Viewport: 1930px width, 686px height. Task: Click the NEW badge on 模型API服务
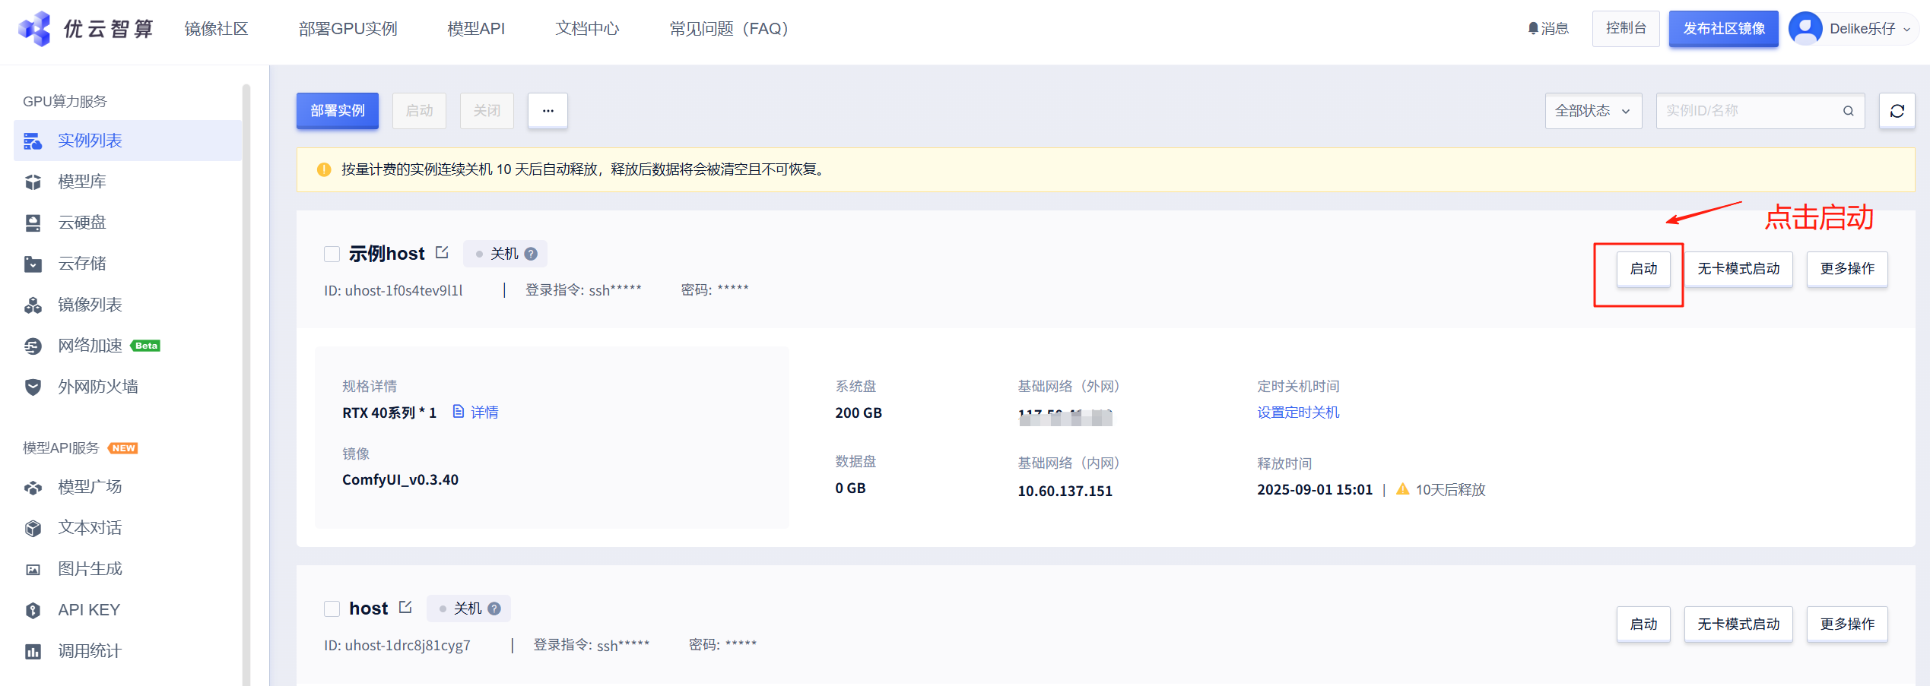pos(123,448)
